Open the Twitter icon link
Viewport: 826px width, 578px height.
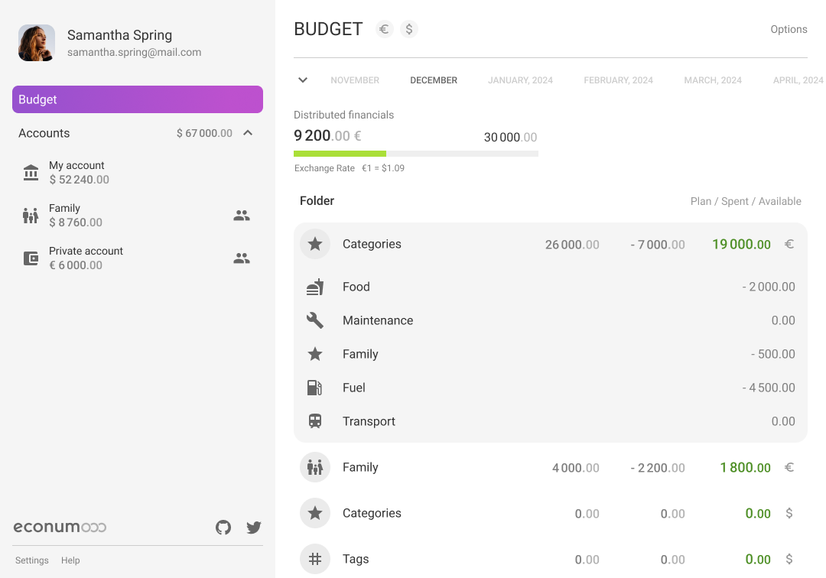(254, 528)
